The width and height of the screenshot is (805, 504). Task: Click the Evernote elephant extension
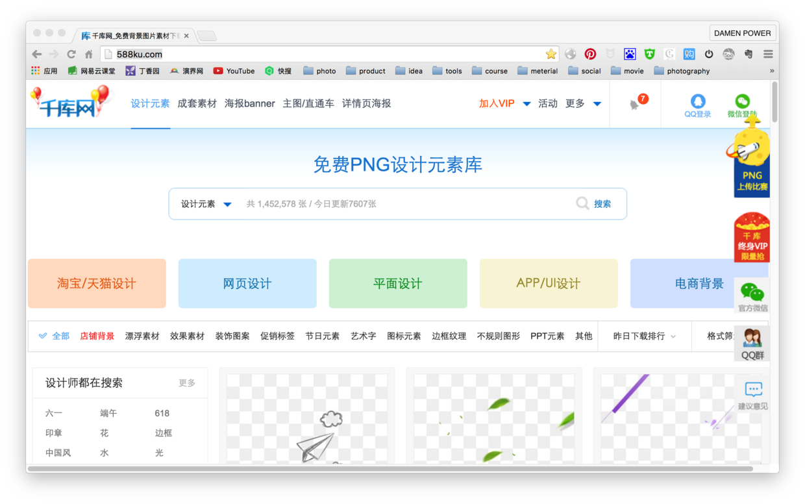(x=749, y=54)
